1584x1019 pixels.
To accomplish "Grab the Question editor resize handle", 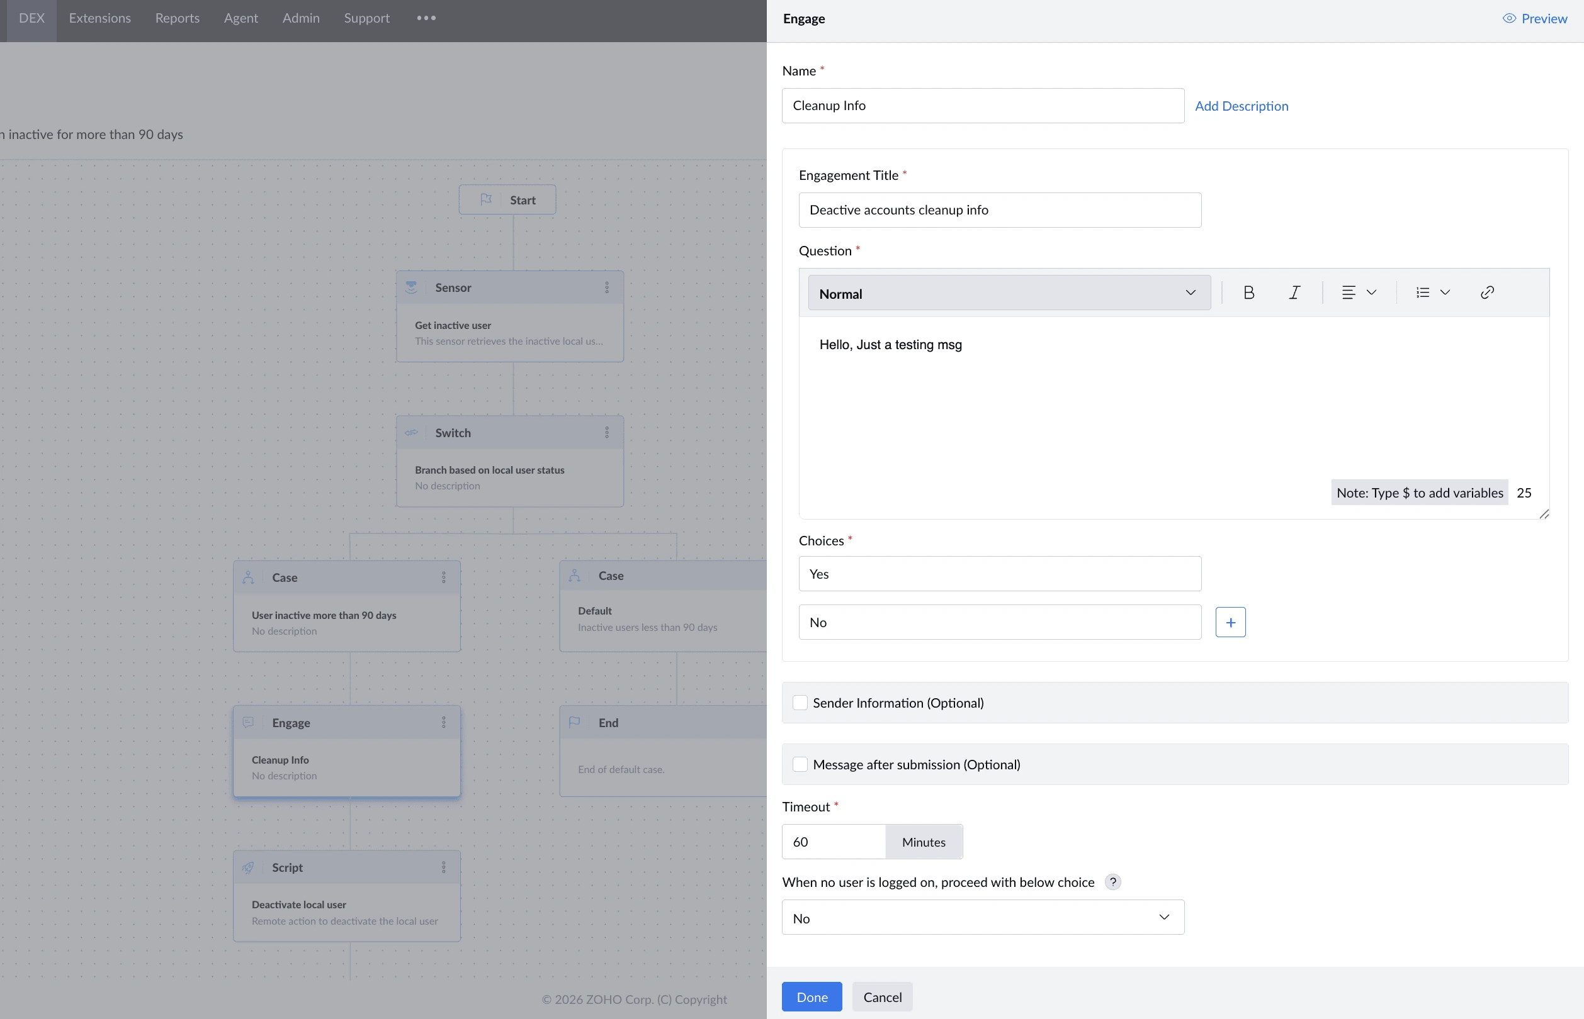I will [x=1544, y=513].
